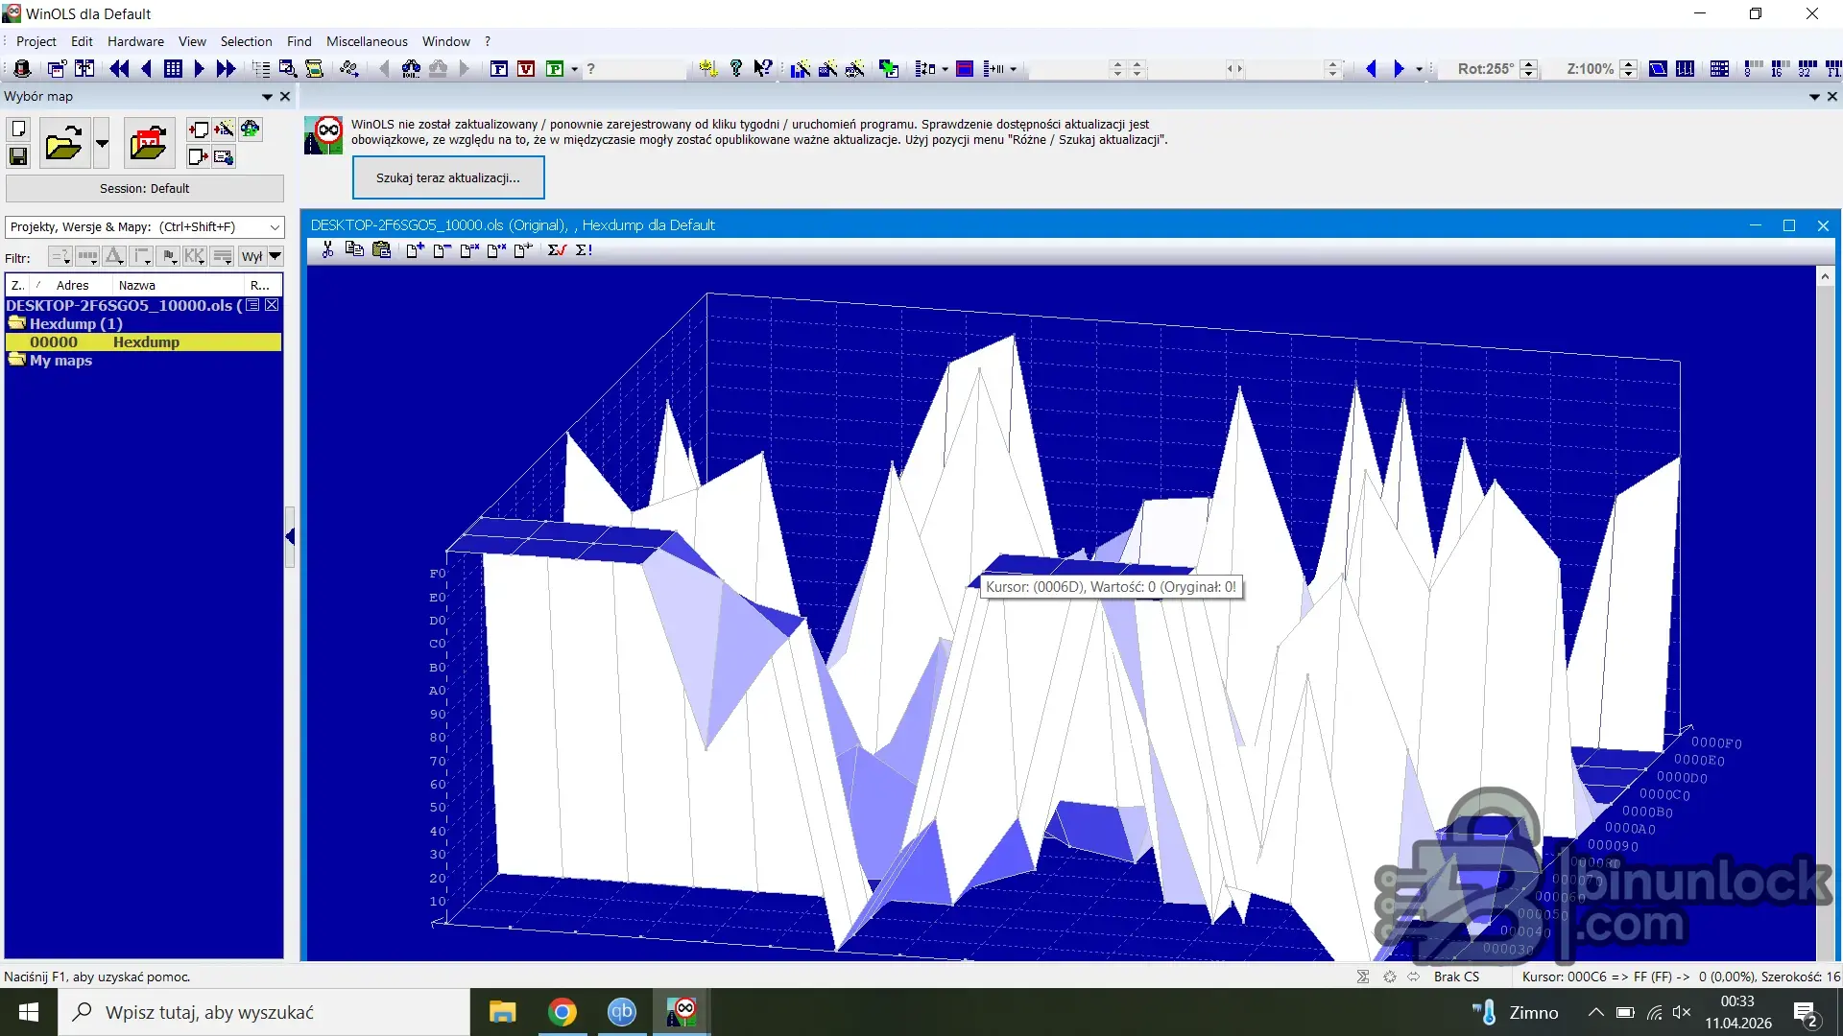Open the Hardware menu

coord(135,41)
